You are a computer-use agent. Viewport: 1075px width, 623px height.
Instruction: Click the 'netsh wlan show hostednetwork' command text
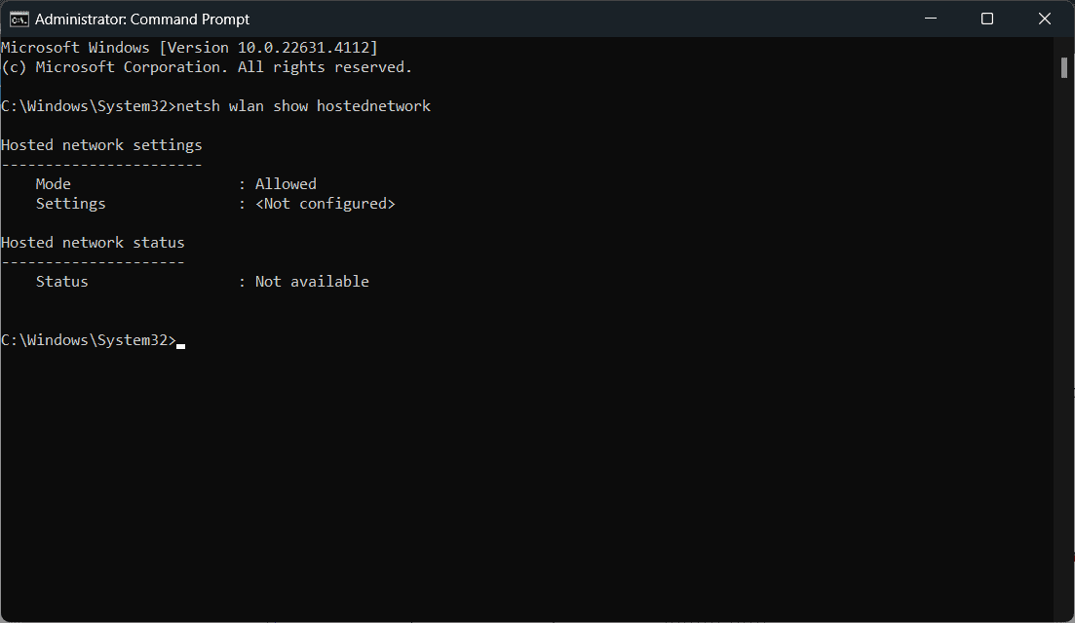pyautogui.click(x=304, y=106)
